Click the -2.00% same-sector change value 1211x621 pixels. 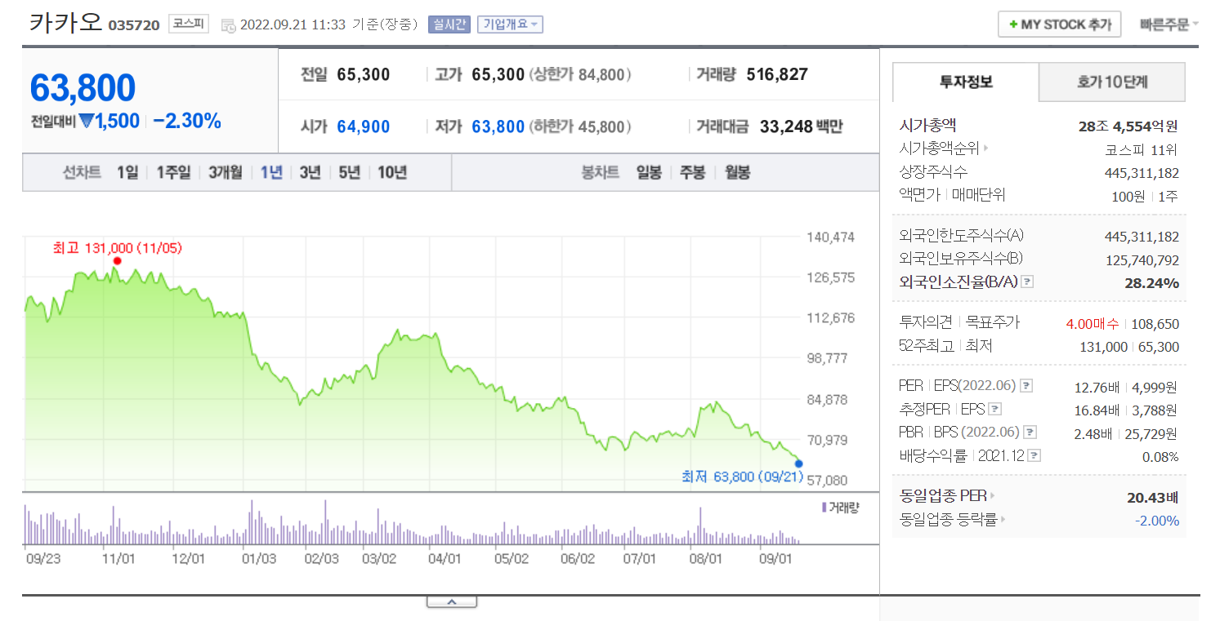pyautogui.click(x=1156, y=520)
